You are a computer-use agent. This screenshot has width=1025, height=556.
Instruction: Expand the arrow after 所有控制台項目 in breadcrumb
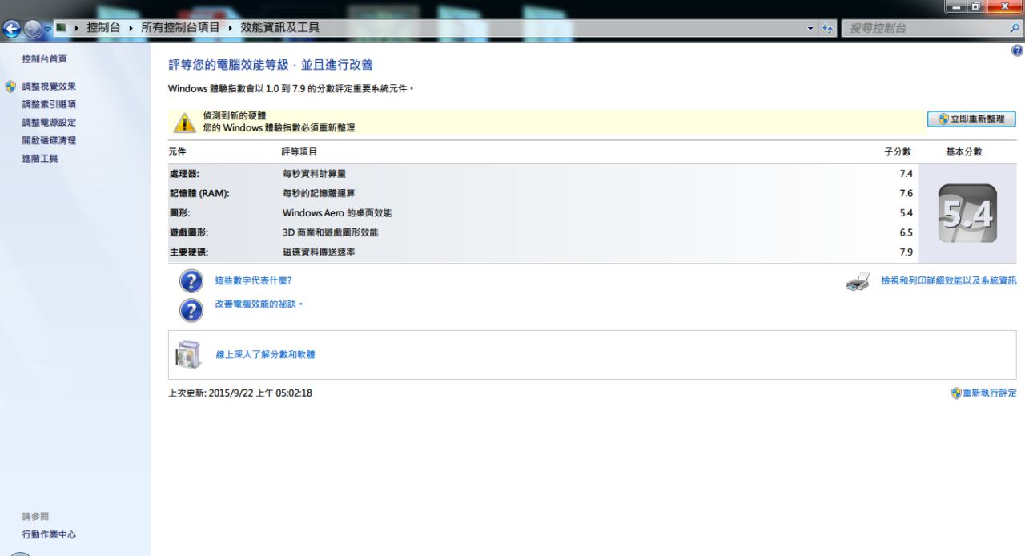[x=231, y=28]
